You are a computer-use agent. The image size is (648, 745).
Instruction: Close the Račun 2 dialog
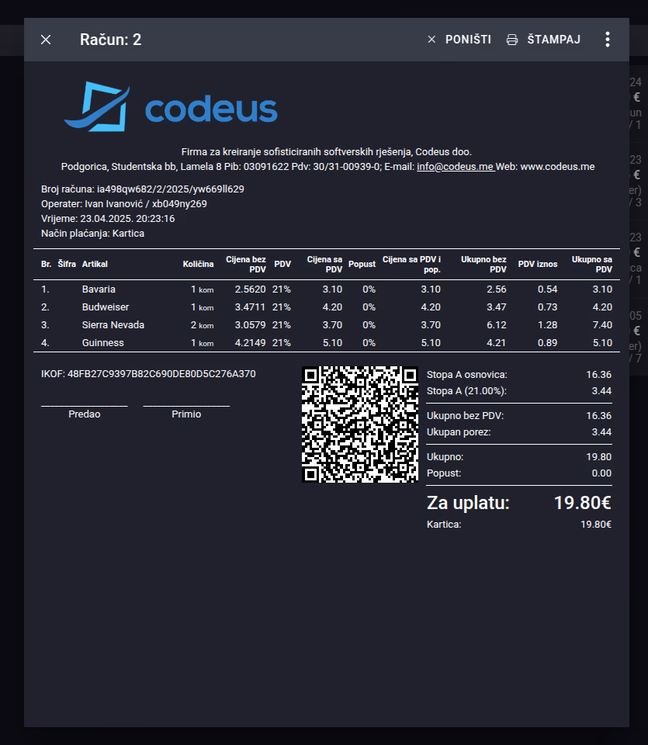[x=46, y=40]
